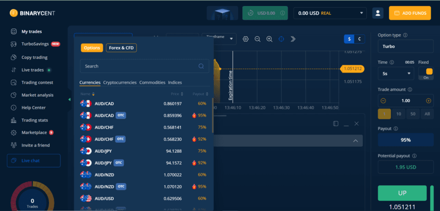Switch chart display to cent mode
The width and height of the screenshot is (440, 211).
pos(360,39)
